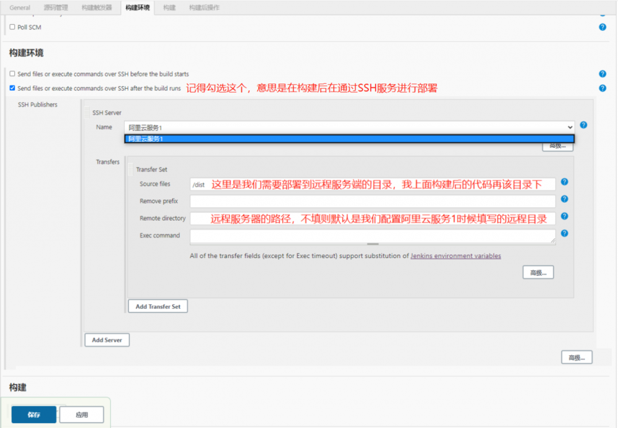Uncheck Send files over SSH after build runs
618x428 pixels.
point(12,88)
